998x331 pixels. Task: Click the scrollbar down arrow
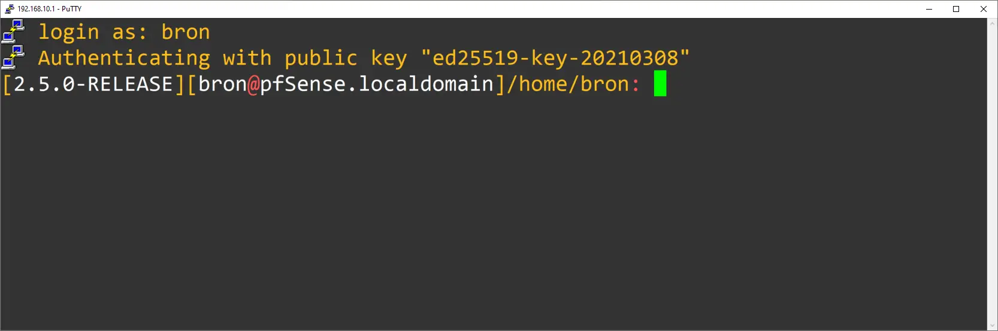click(993, 326)
